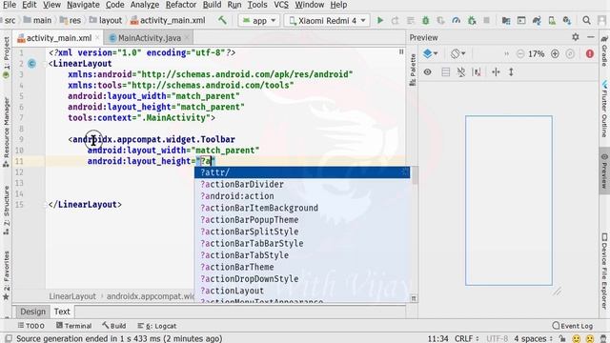Image resolution: width=610 pixels, height=343 pixels.
Task: Click the 4 spaces indent status
Action: coord(533,339)
